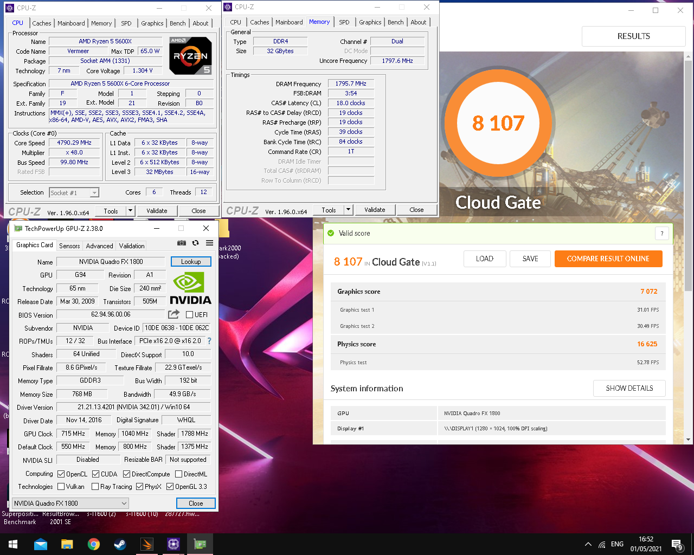The image size is (694, 555).
Task: Open the network status tray icon
Action: tap(602, 544)
